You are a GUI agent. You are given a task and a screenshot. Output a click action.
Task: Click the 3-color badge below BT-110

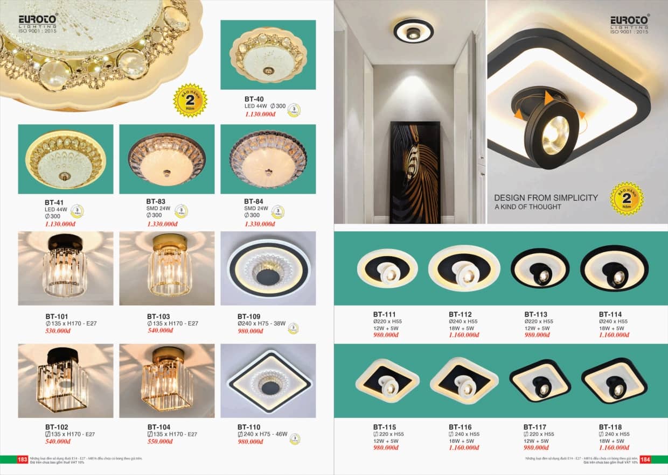tap(295, 439)
